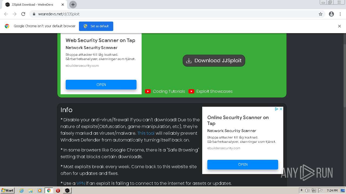Click the volume speaker tray icon

(307, 190)
